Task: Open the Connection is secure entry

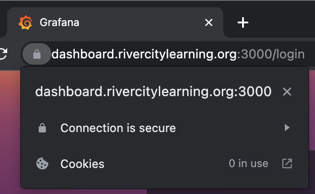Action: (x=118, y=128)
